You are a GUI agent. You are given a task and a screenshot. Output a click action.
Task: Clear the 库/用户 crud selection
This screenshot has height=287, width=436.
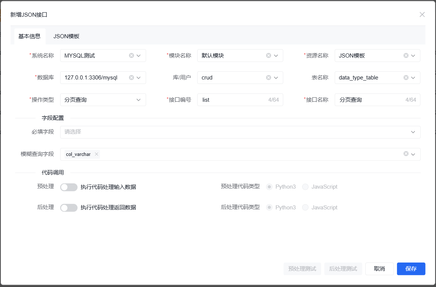268,78
